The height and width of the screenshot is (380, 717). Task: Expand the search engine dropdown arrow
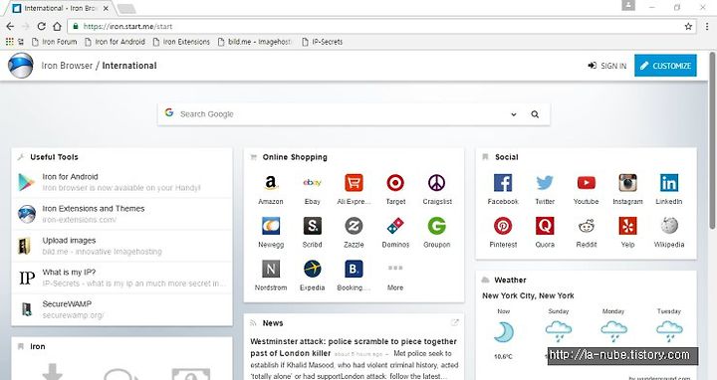tap(514, 114)
